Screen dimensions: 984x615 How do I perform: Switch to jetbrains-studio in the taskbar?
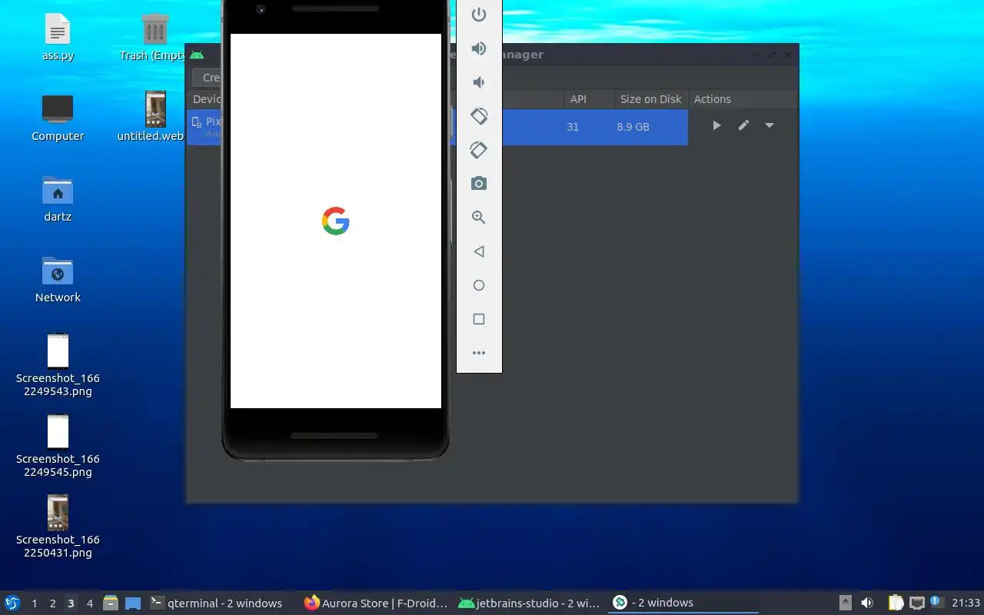528,603
